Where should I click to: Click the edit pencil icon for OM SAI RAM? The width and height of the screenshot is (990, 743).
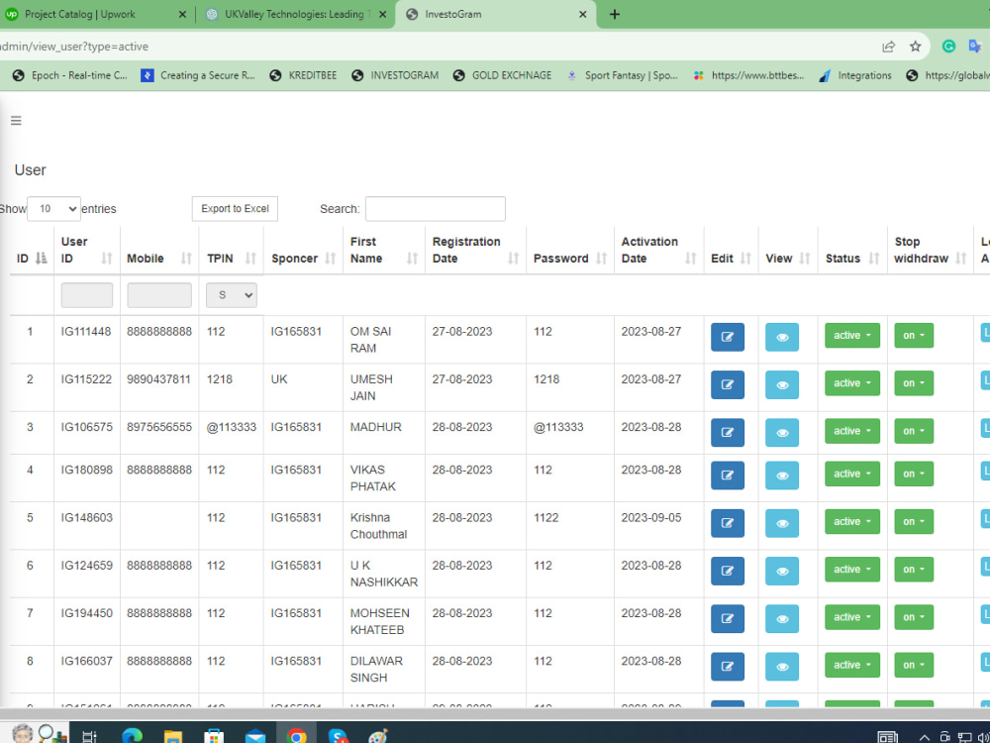coord(727,337)
